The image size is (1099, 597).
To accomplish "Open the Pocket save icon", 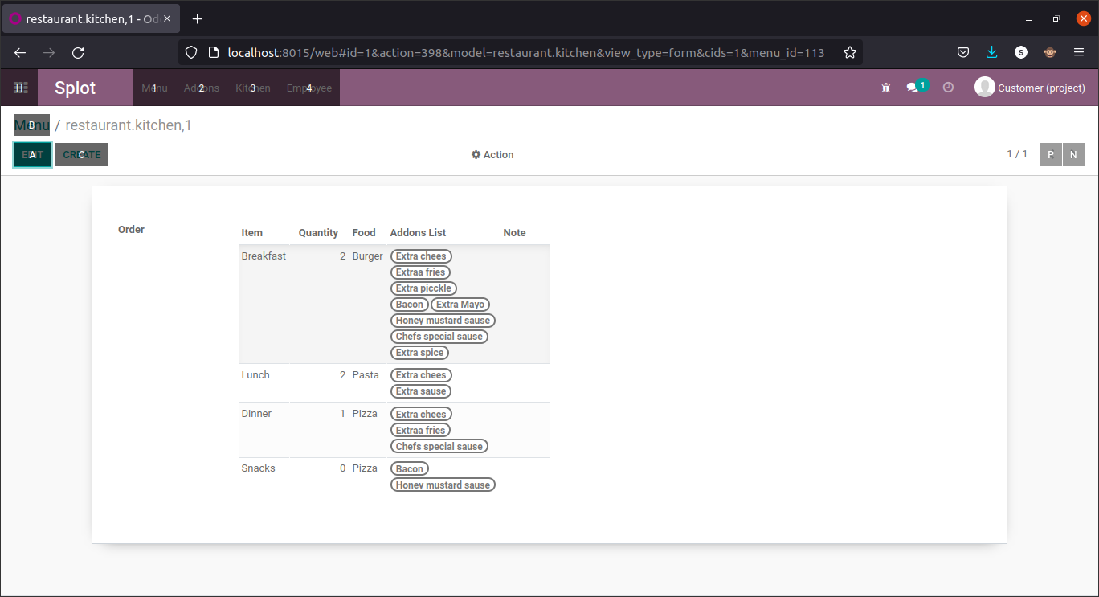I will (963, 51).
